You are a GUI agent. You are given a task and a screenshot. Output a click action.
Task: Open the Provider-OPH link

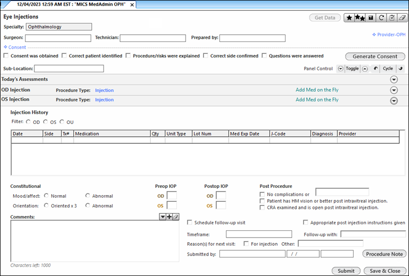pos(389,34)
